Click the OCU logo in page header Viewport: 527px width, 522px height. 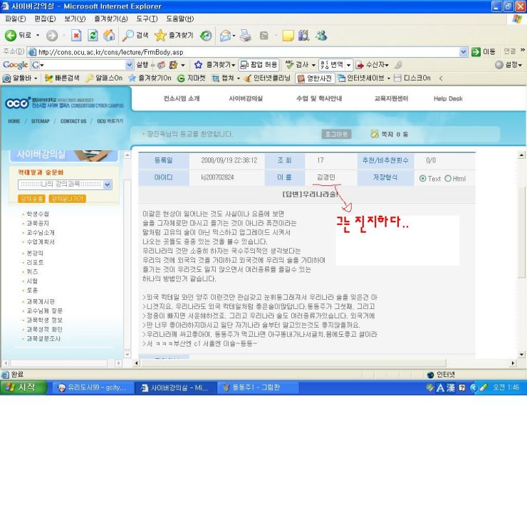pyautogui.click(x=16, y=104)
